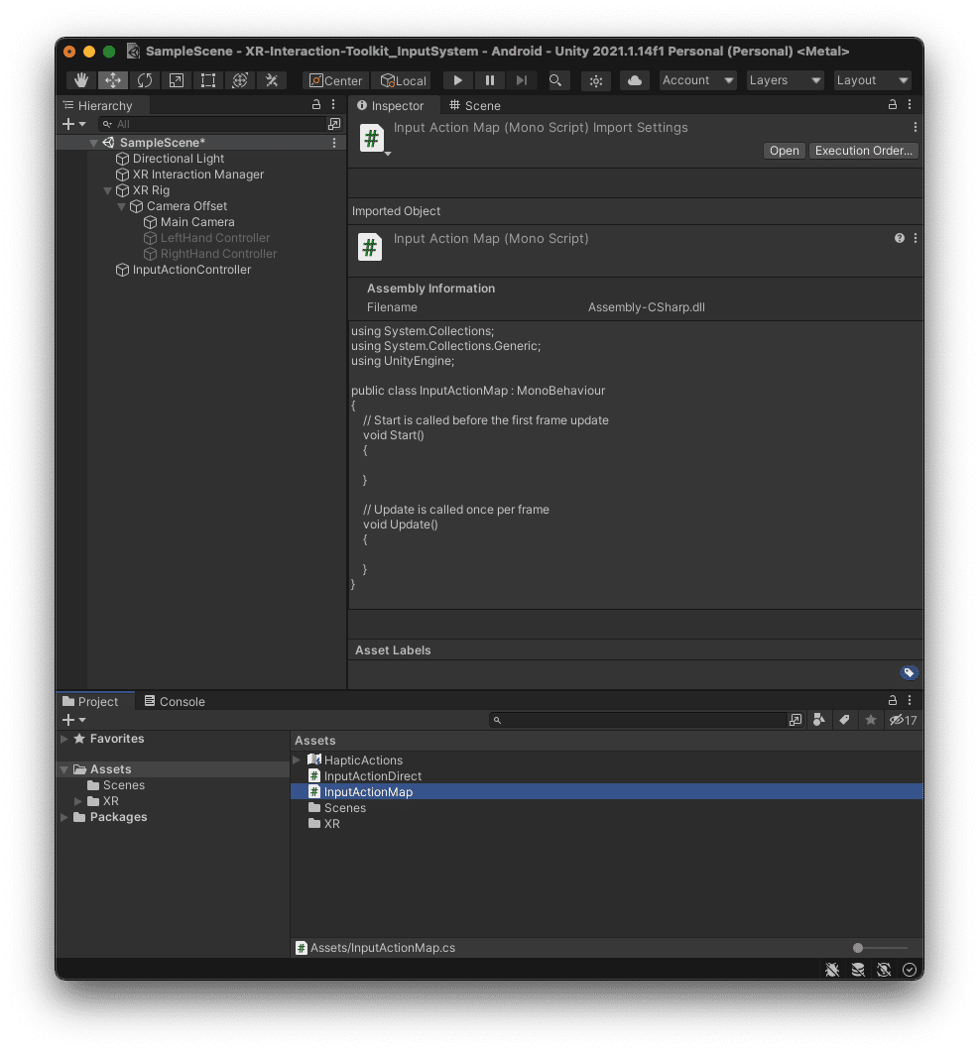Select the Rect tool

[x=208, y=80]
